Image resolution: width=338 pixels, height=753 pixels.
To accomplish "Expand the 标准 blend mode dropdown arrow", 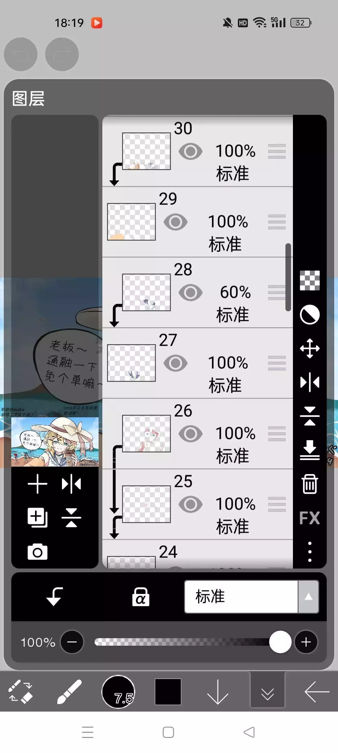I will pos(308,596).
